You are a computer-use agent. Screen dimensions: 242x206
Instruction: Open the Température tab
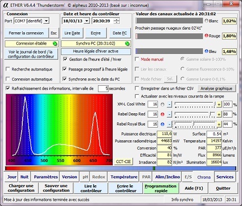pyautogui.click(x=124, y=177)
